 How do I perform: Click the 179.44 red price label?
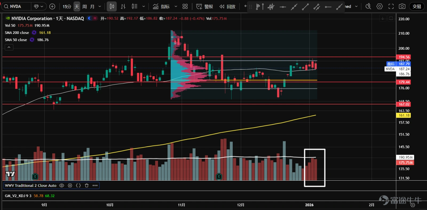(x=404, y=82)
